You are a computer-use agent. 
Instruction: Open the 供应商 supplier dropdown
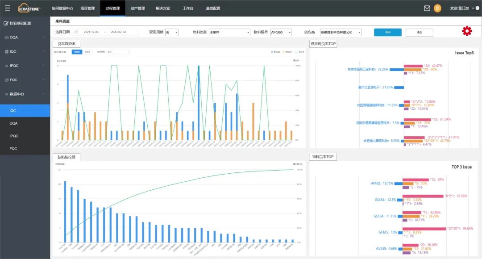coord(341,32)
